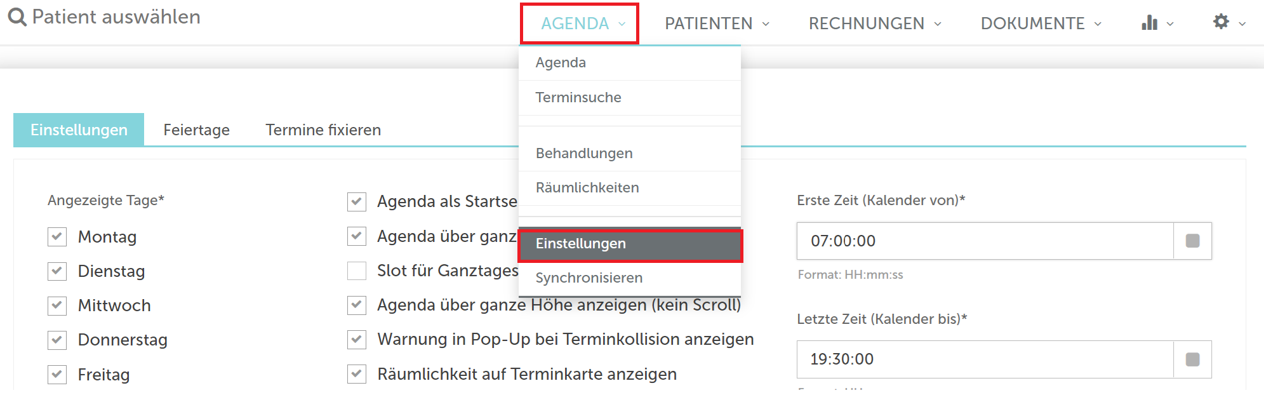Click time picker icon for Letzte Zeit
The height and width of the screenshot is (395, 1264).
pos(1192,359)
